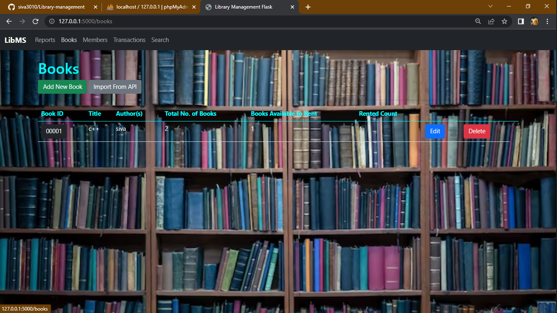
Task: Open the Transactions menu item
Action: click(129, 40)
